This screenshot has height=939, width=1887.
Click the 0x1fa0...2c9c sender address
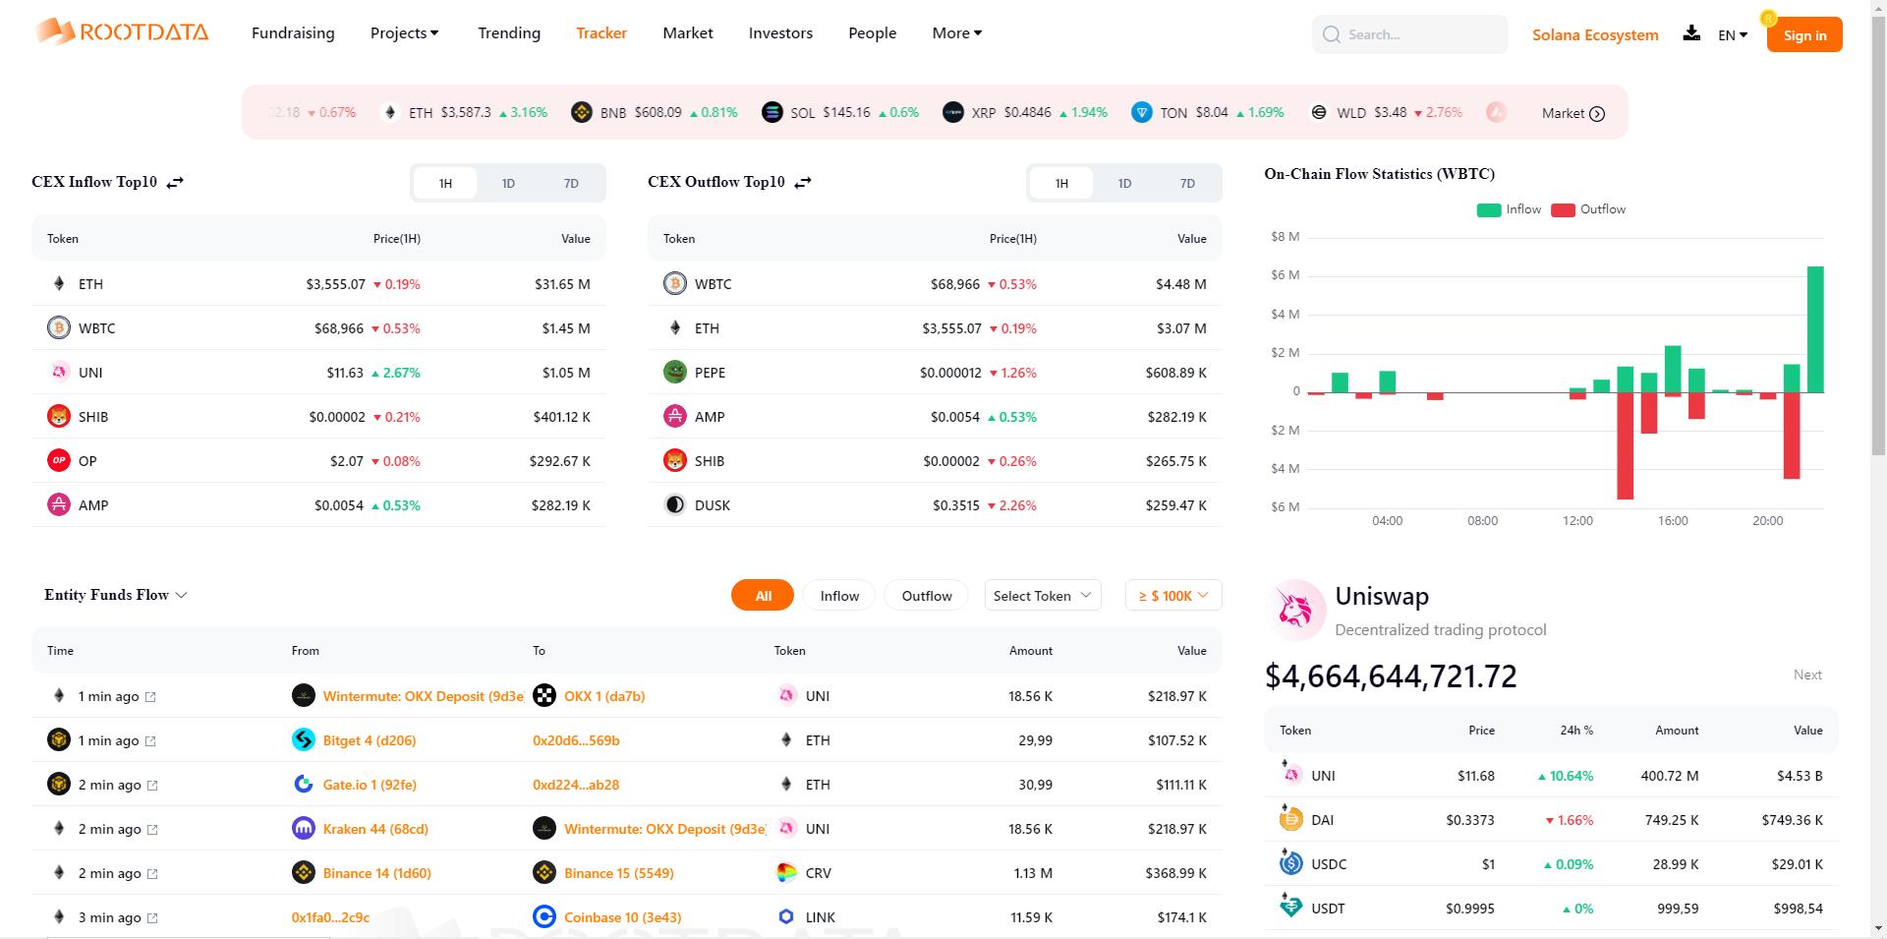[x=330, y=916]
